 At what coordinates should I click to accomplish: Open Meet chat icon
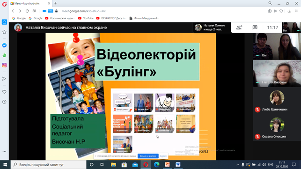click(255, 28)
